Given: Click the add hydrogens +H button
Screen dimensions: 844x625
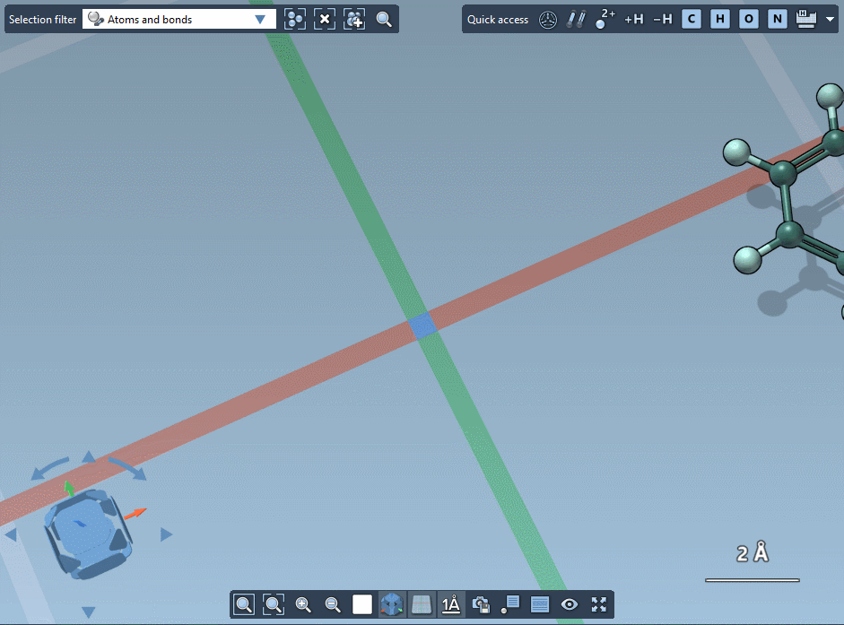Looking at the screenshot, I should (634, 19).
